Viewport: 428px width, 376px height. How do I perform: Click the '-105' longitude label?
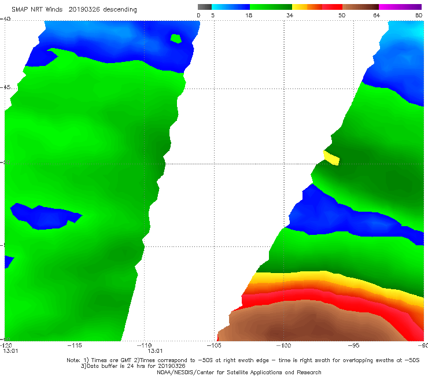point(214,345)
